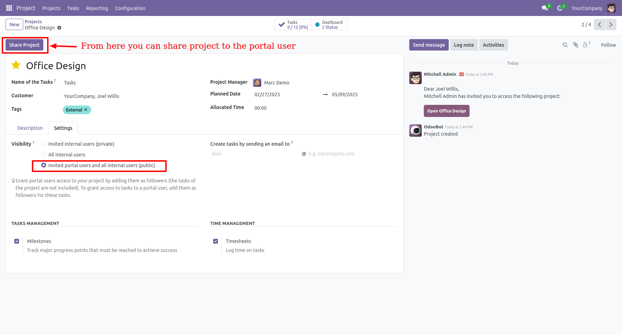This screenshot has height=335, width=622.
Task: Toggle the favorite star for Office Design
Action: 16,65
